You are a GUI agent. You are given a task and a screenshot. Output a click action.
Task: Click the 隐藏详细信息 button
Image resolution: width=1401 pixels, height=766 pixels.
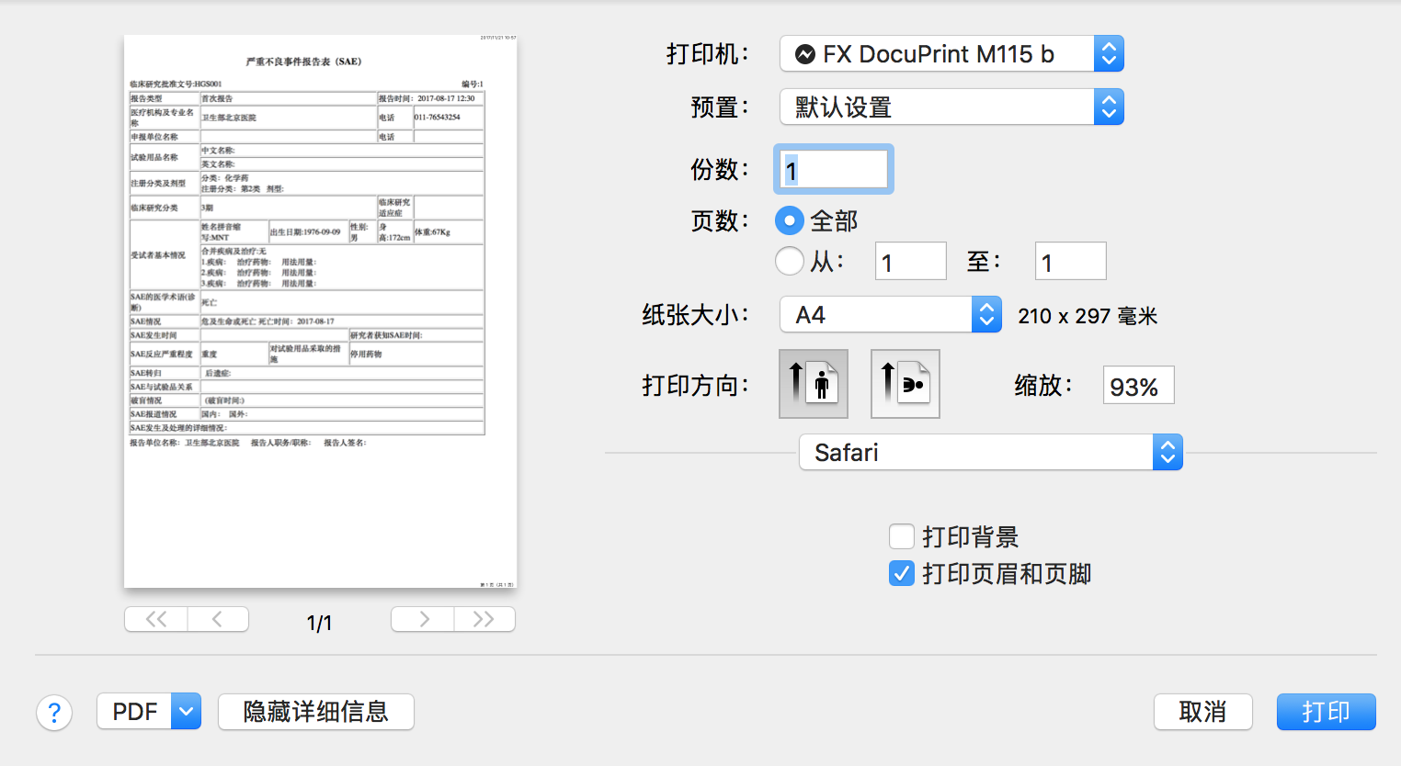[x=315, y=712]
